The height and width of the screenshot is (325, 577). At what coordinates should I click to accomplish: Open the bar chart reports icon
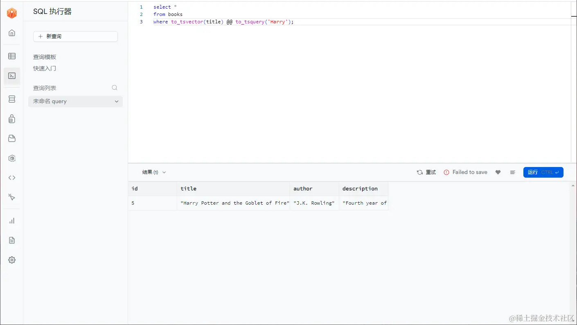point(12,221)
